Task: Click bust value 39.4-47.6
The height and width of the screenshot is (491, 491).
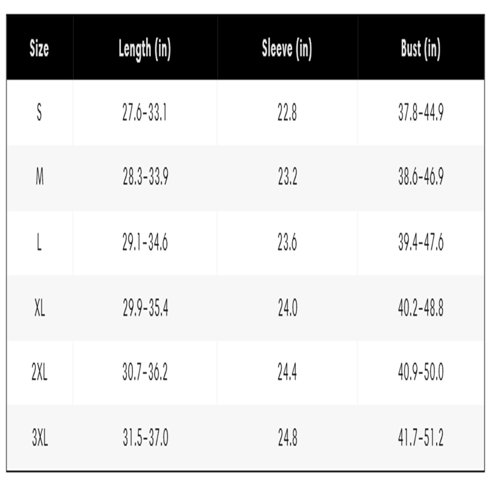Action: coord(421,242)
